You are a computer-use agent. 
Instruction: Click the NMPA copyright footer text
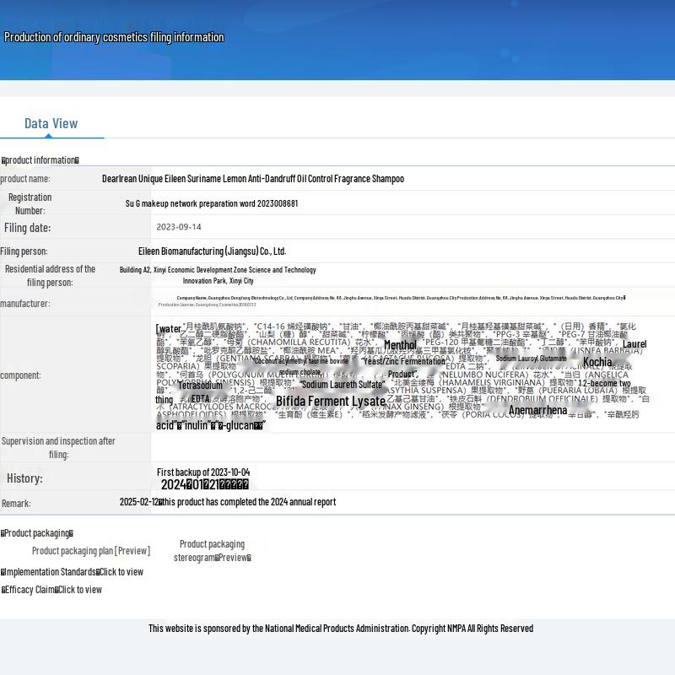(341, 629)
